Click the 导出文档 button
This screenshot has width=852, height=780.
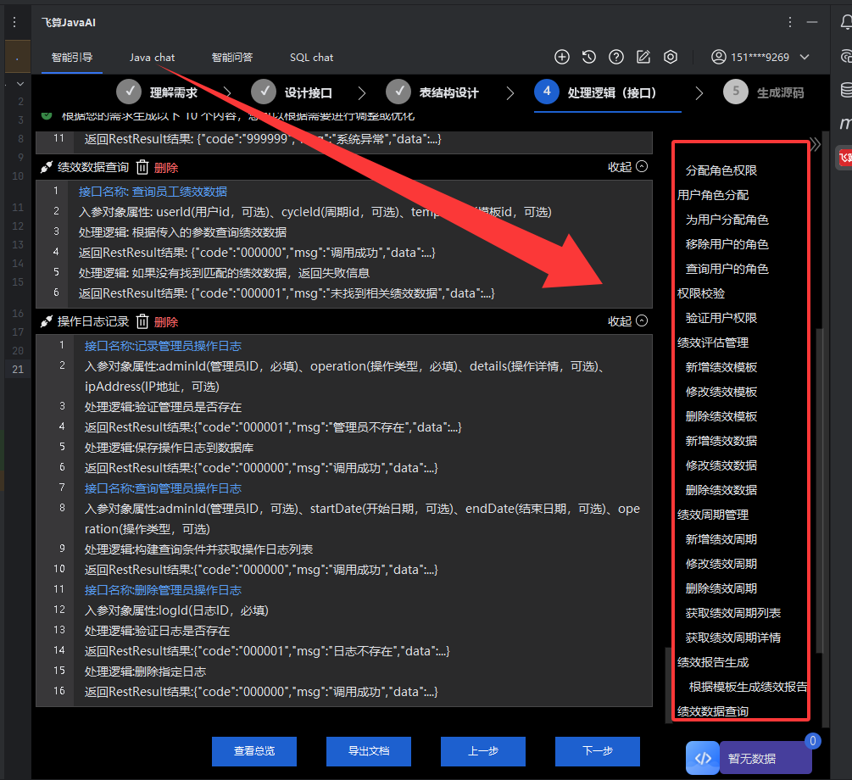click(369, 751)
